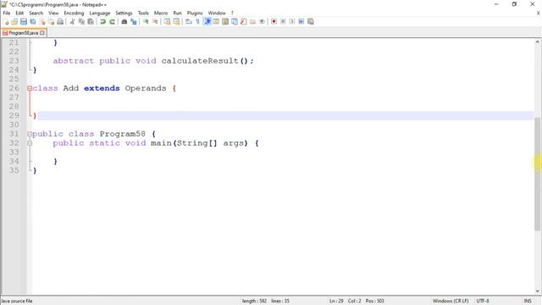This screenshot has height=305, width=542.
Task: Start macro recording with red record icon
Action: click(274, 22)
